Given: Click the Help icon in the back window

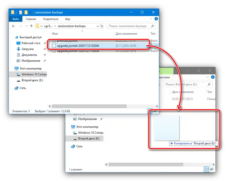Looking at the screenshot, I should (x=213, y=77).
